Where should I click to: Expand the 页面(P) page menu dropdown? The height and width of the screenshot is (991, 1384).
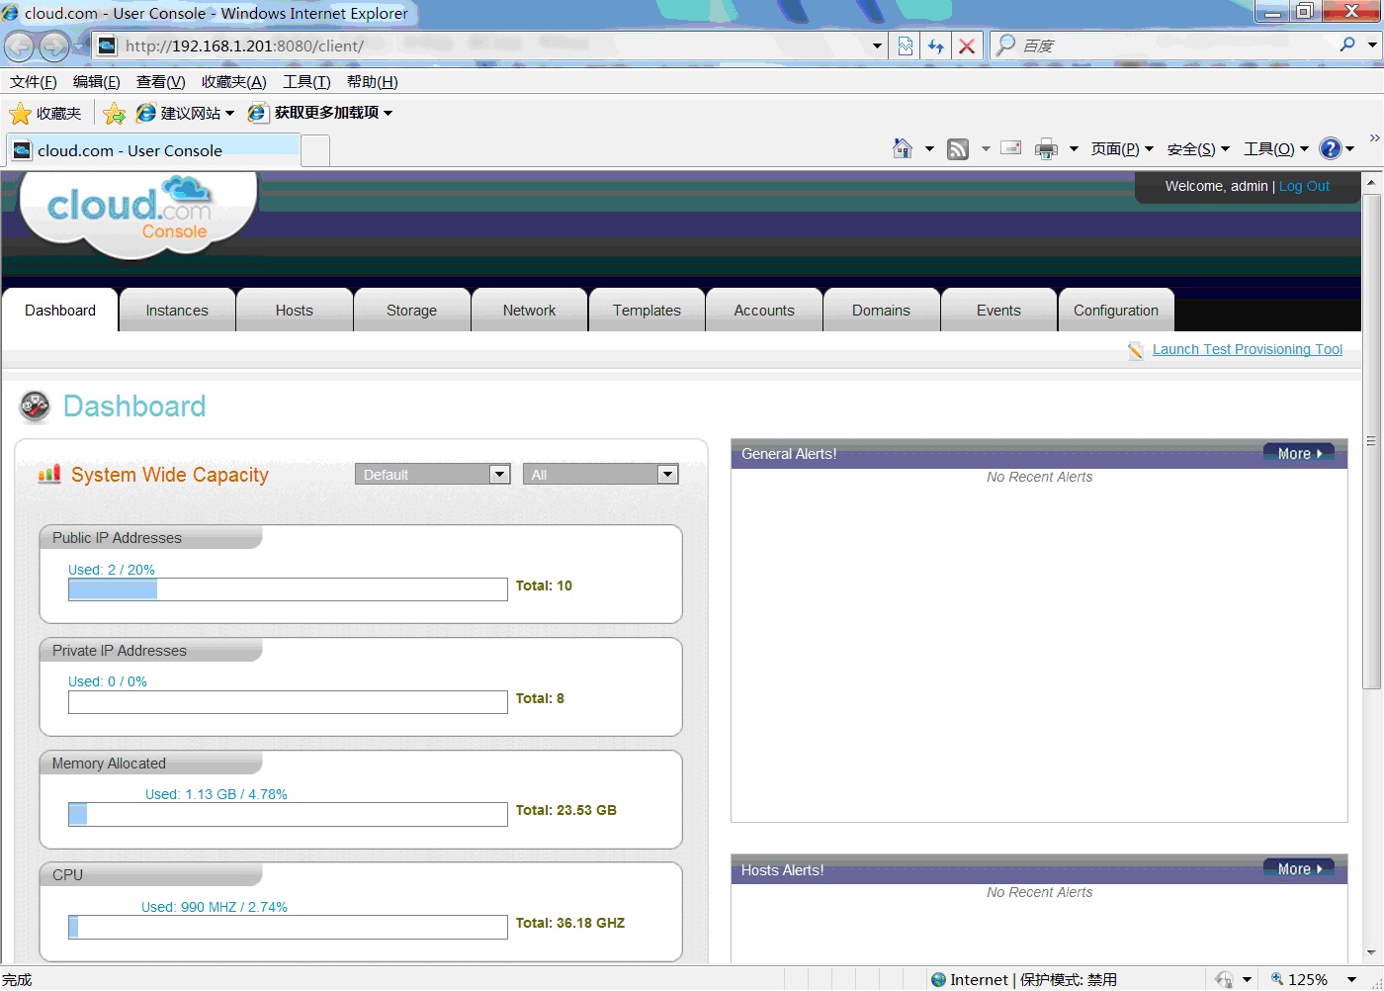coord(1122,149)
